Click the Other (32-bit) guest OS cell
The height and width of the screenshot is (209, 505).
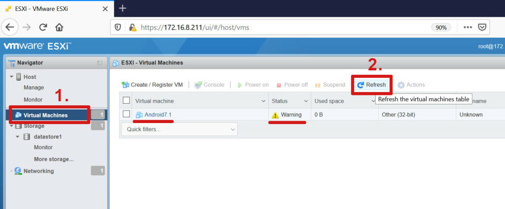coord(398,115)
